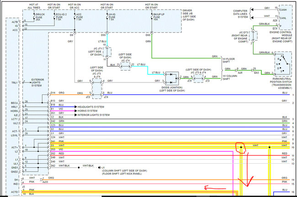Click the BECU terminal label
This screenshot has width=297, height=197.
click(14, 103)
